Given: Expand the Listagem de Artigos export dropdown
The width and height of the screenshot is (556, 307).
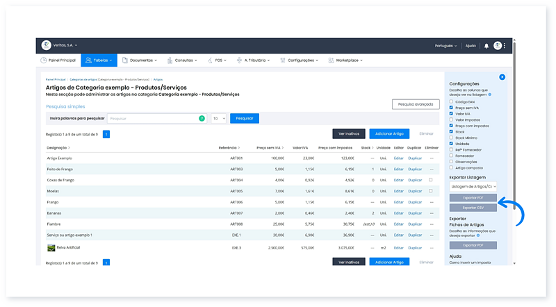Looking at the screenshot, I should coord(473,186).
